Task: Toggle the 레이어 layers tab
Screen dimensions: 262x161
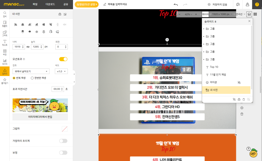Action: click(x=205, y=14)
